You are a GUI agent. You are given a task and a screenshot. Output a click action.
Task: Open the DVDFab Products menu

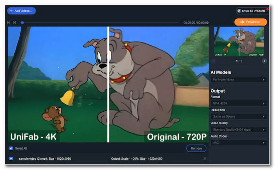251,11
